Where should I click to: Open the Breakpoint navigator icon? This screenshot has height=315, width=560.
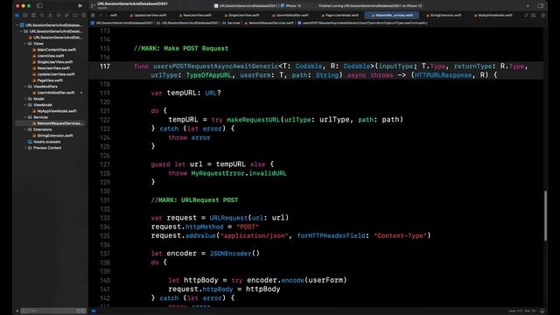(75, 16)
